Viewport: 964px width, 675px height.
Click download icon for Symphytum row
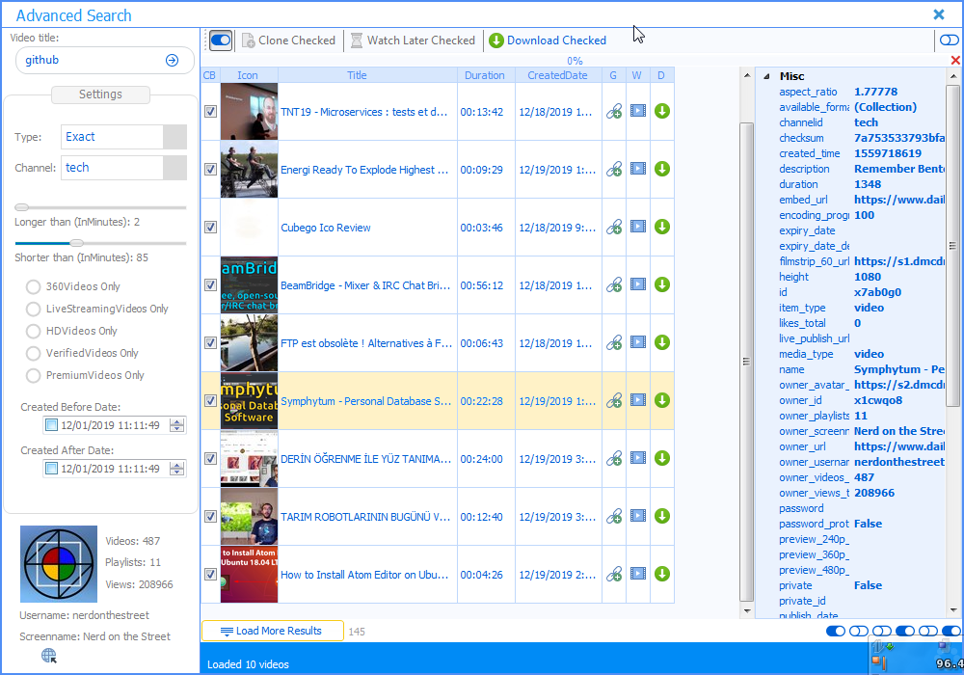(661, 400)
